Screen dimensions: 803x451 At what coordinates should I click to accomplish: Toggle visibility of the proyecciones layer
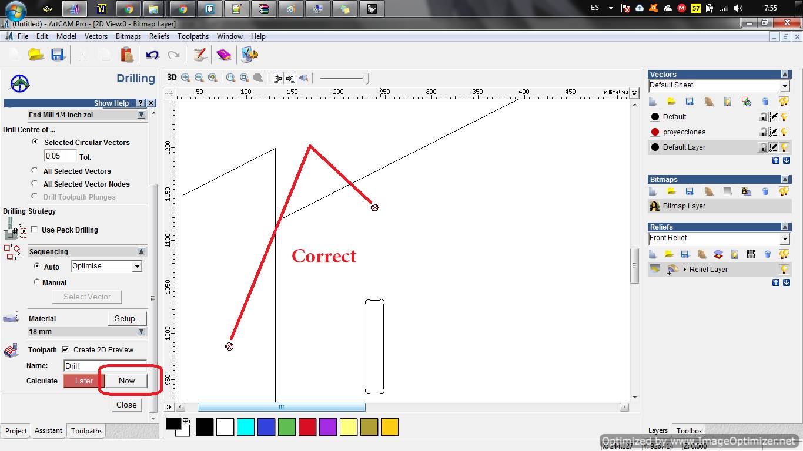point(784,132)
